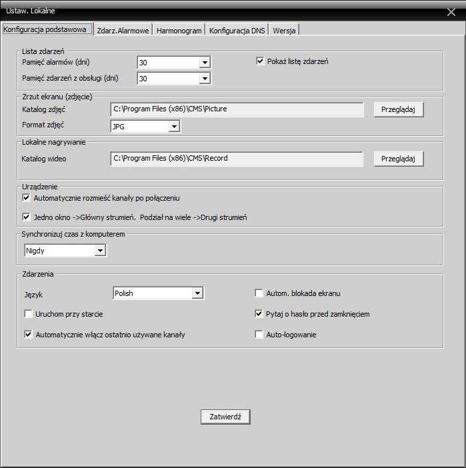Click Przeglądaj next to Katalog wideo
466x468 pixels.
pos(399,159)
